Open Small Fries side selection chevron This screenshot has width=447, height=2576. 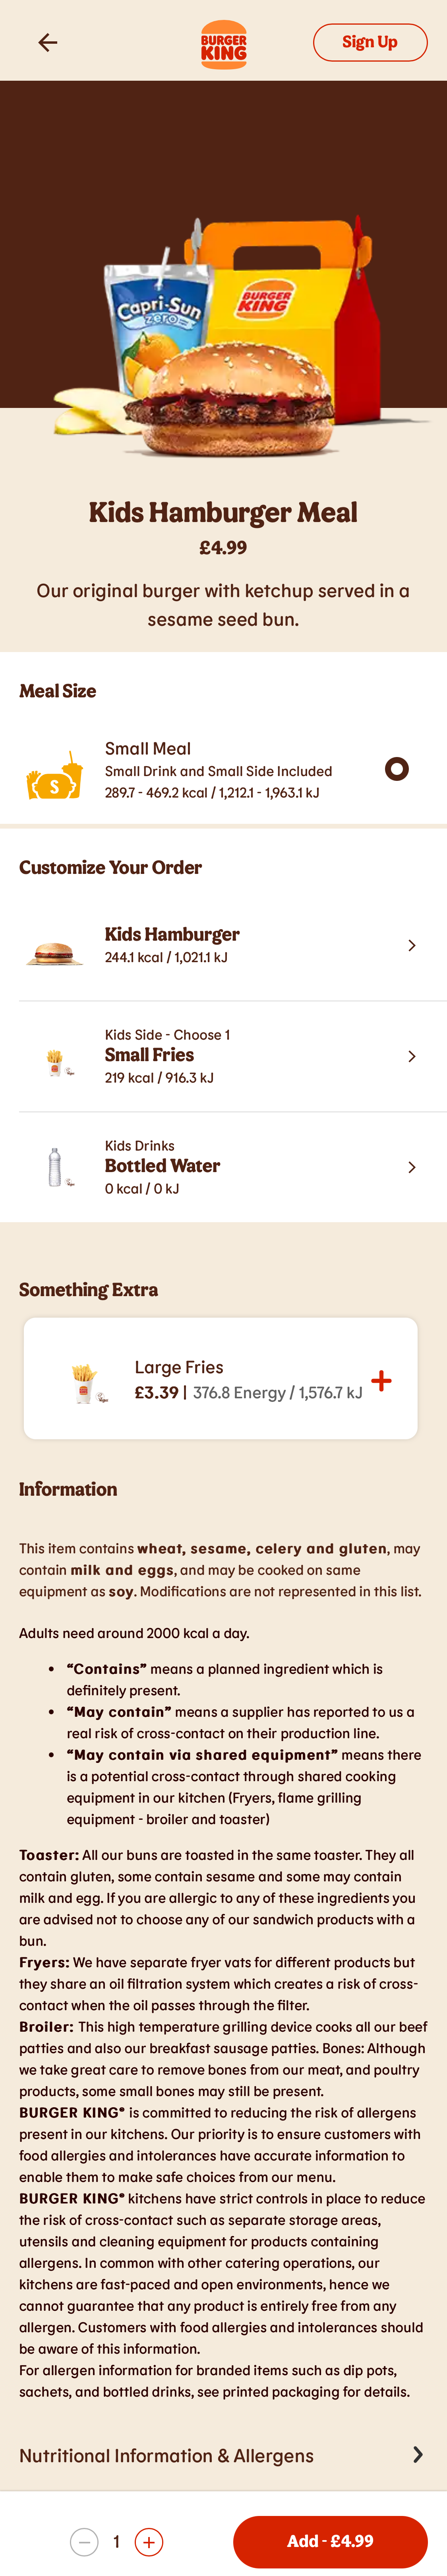[411, 1056]
